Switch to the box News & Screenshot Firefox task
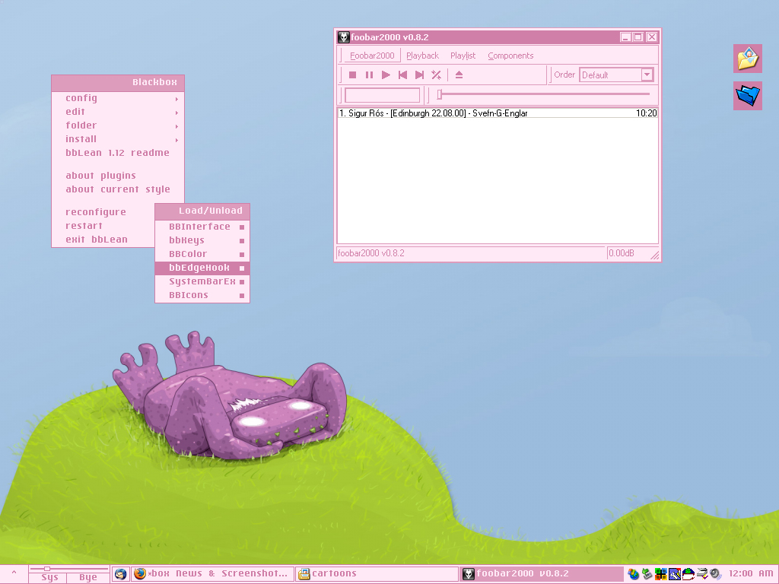Image resolution: width=779 pixels, height=584 pixels. point(213,574)
